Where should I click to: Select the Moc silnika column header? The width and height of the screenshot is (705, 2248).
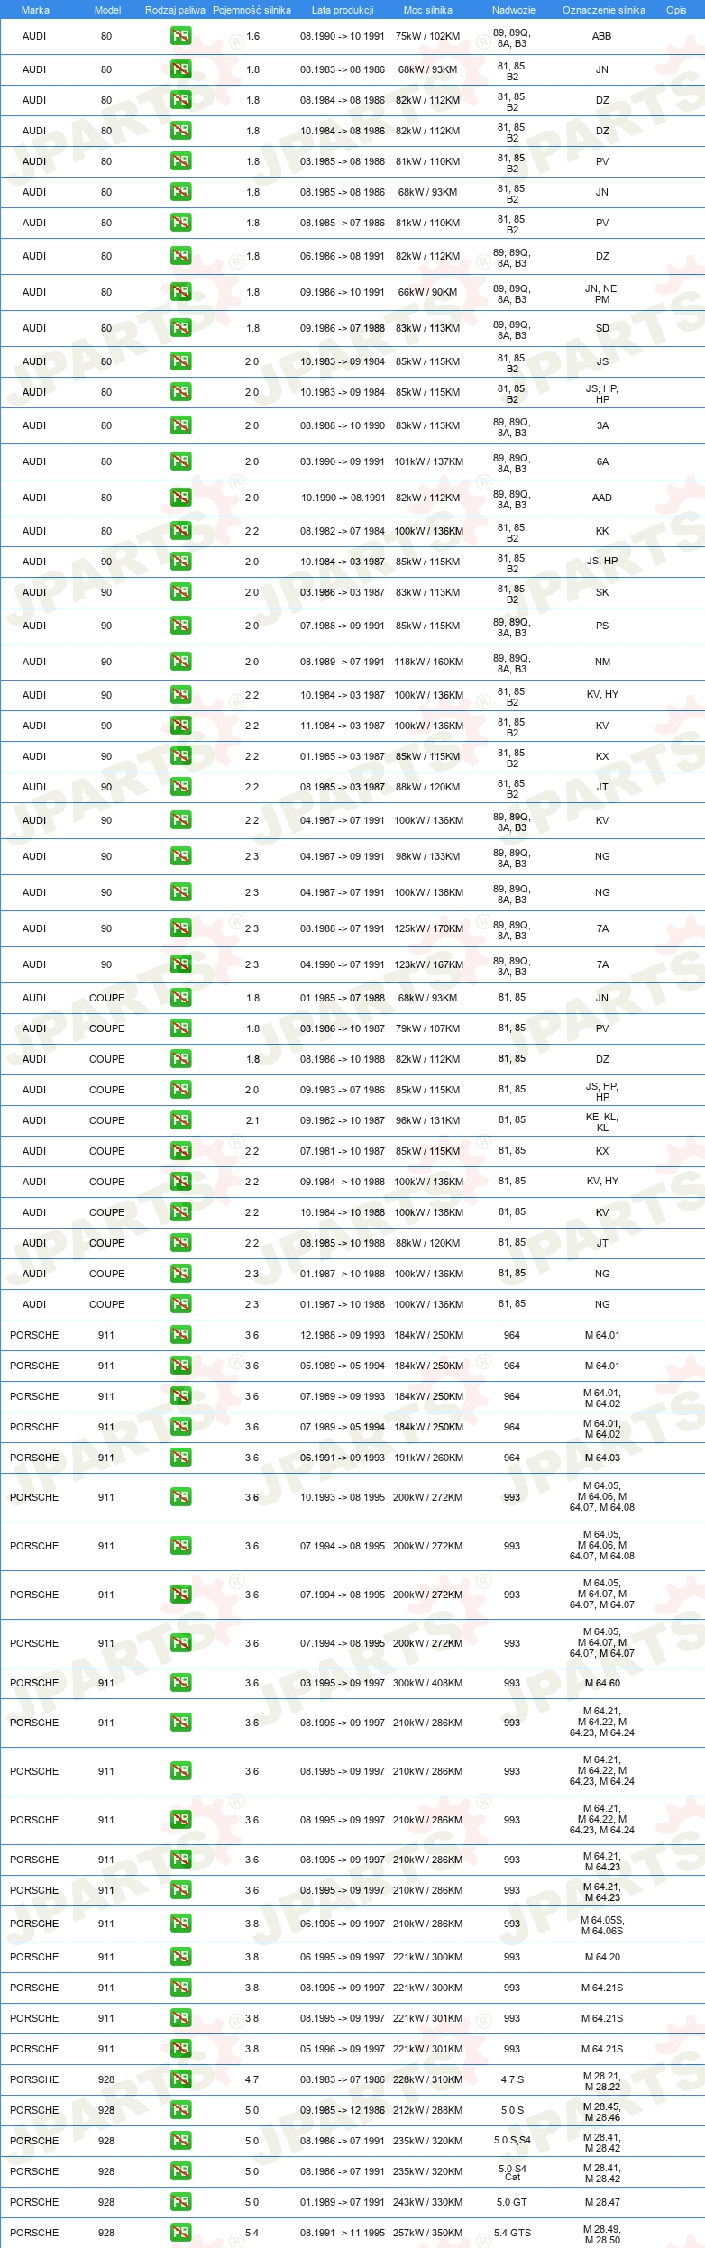[428, 10]
